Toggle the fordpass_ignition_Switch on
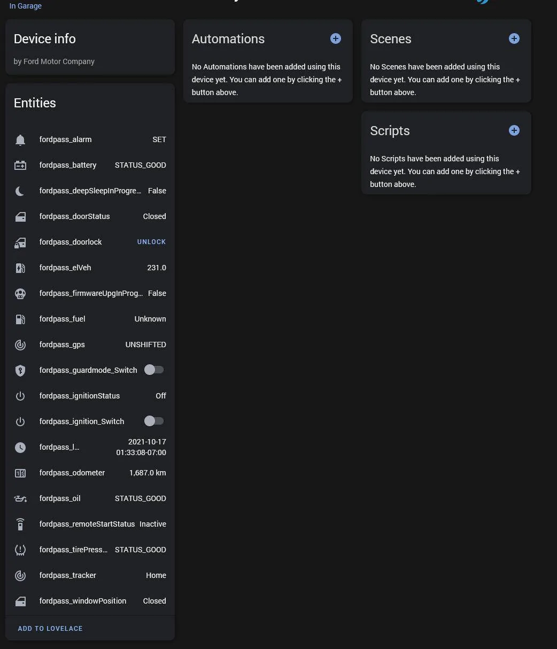 point(154,421)
